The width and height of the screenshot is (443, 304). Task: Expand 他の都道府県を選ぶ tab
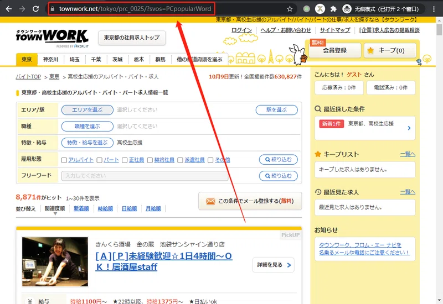pyautogui.click(x=199, y=60)
